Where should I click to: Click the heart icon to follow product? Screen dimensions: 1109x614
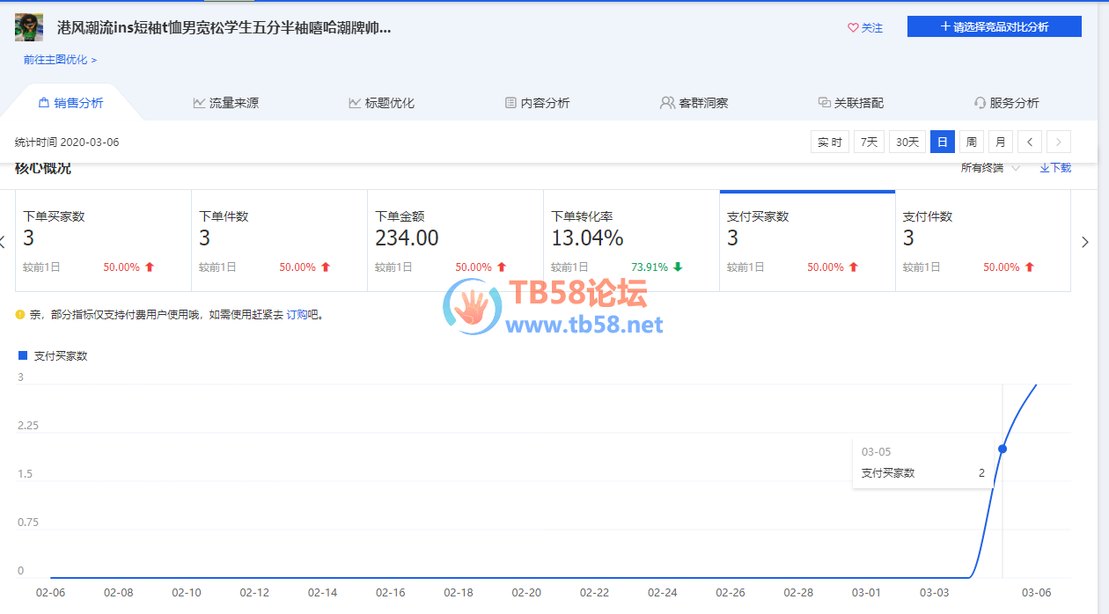coord(853,28)
